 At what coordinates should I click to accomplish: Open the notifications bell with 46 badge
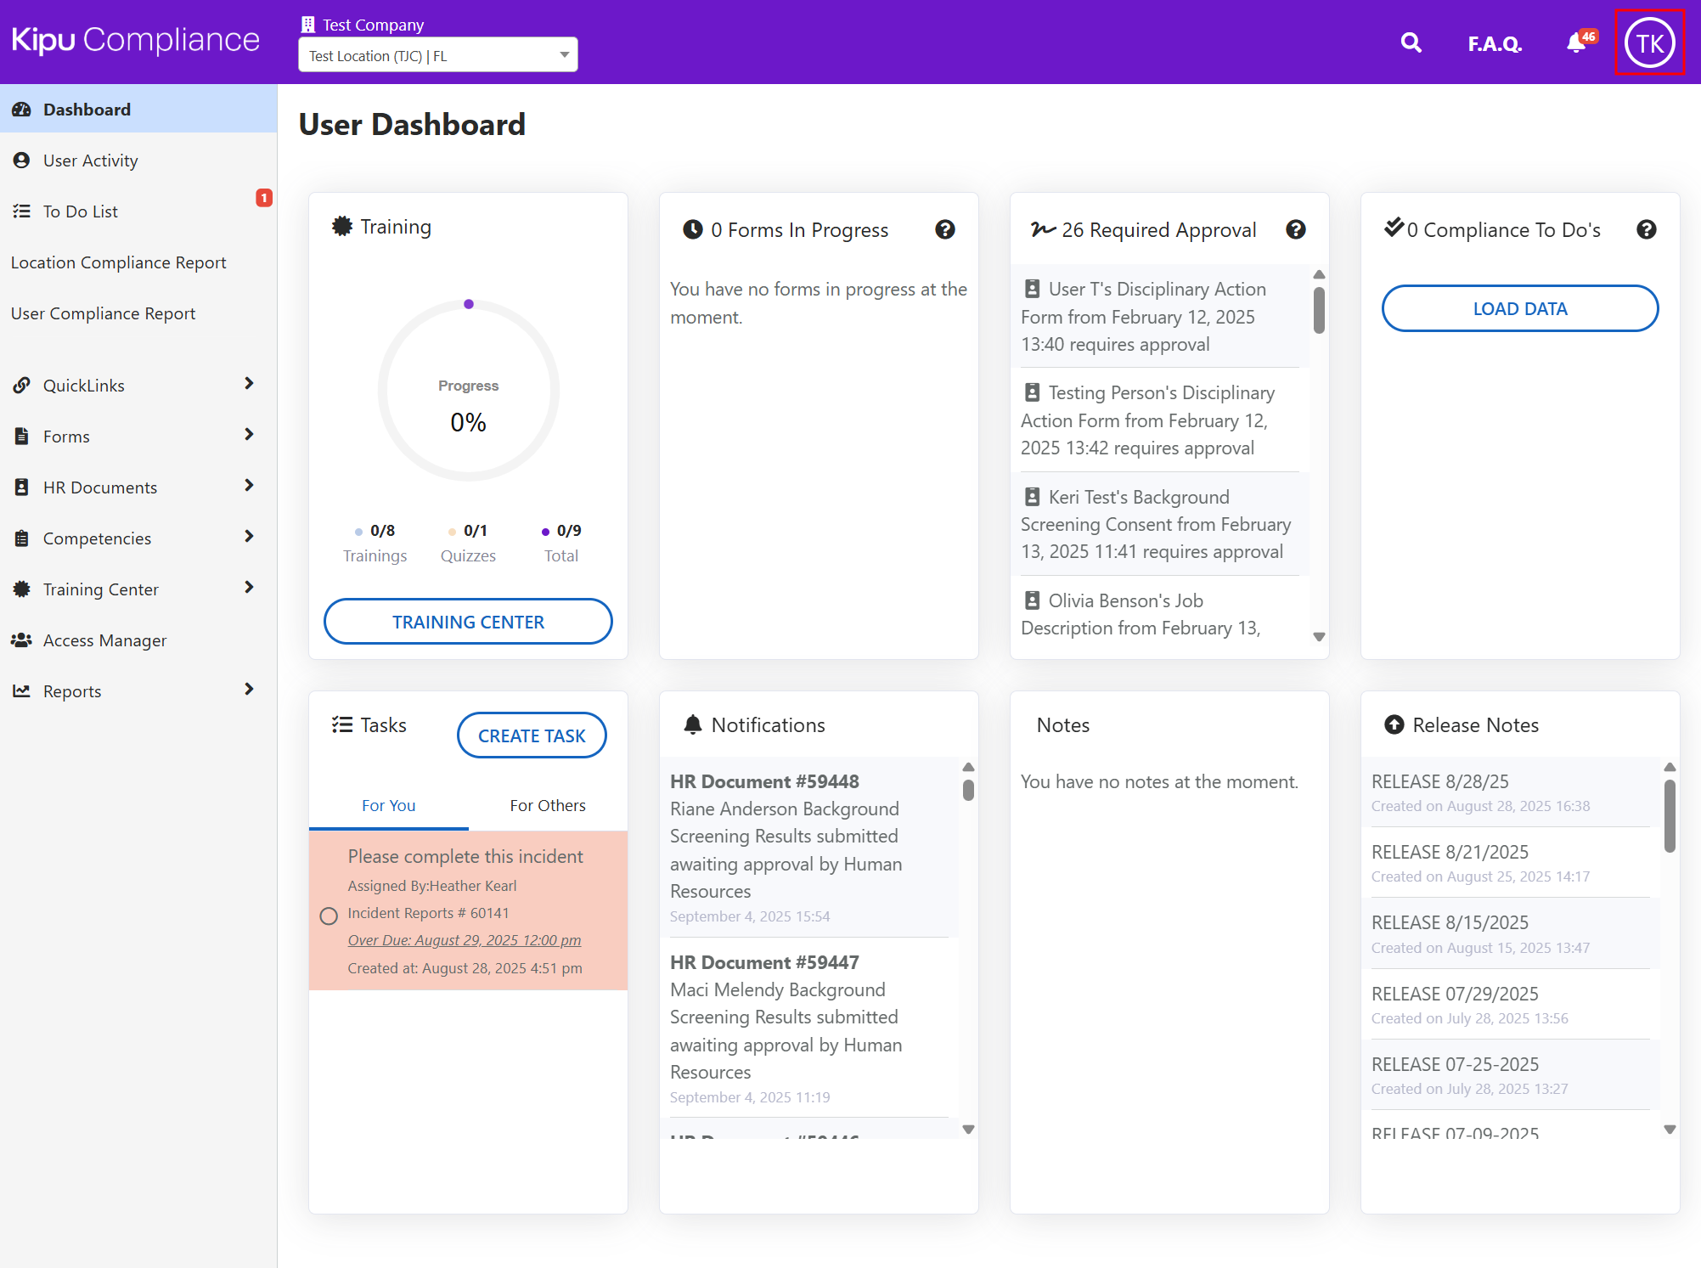click(x=1577, y=42)
